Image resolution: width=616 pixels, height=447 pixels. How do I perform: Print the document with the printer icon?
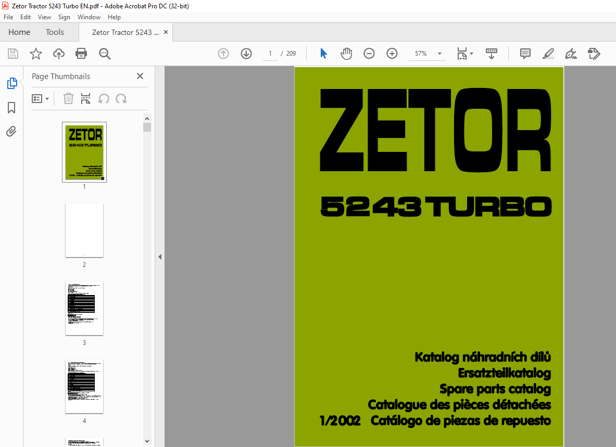pyautogui.click(x=81, y=54)
